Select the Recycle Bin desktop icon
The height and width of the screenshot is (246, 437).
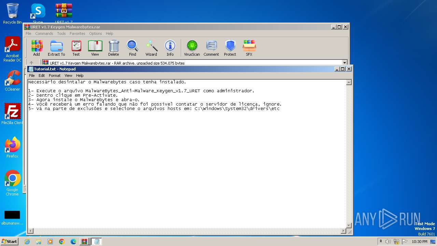point(12,14)
